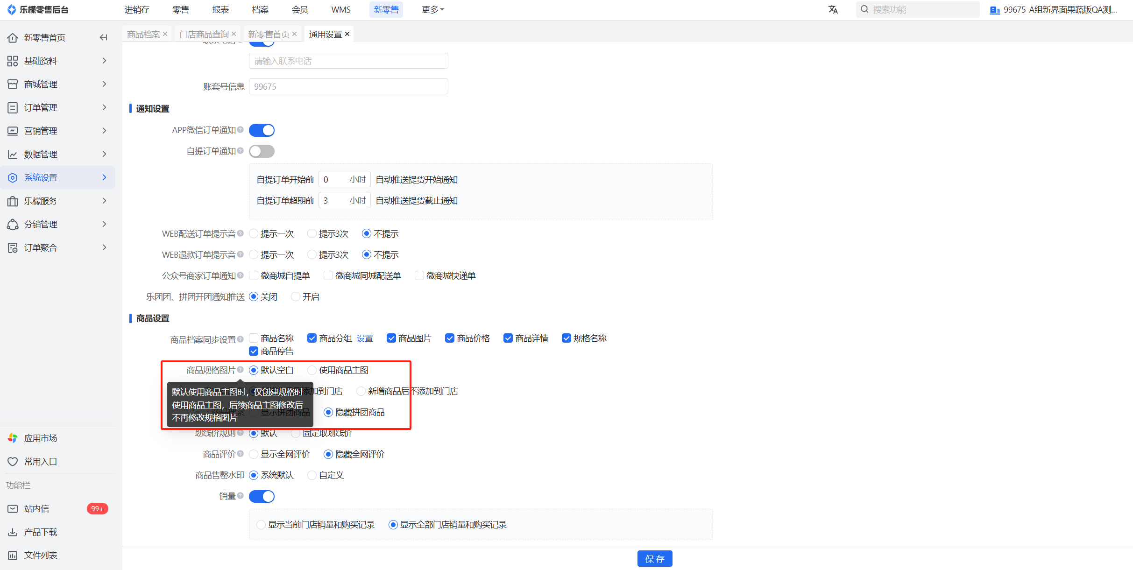This screenshot has height=570, width=1133.
Task: Click the 订单管理 list icon
Action: [13, 107]
